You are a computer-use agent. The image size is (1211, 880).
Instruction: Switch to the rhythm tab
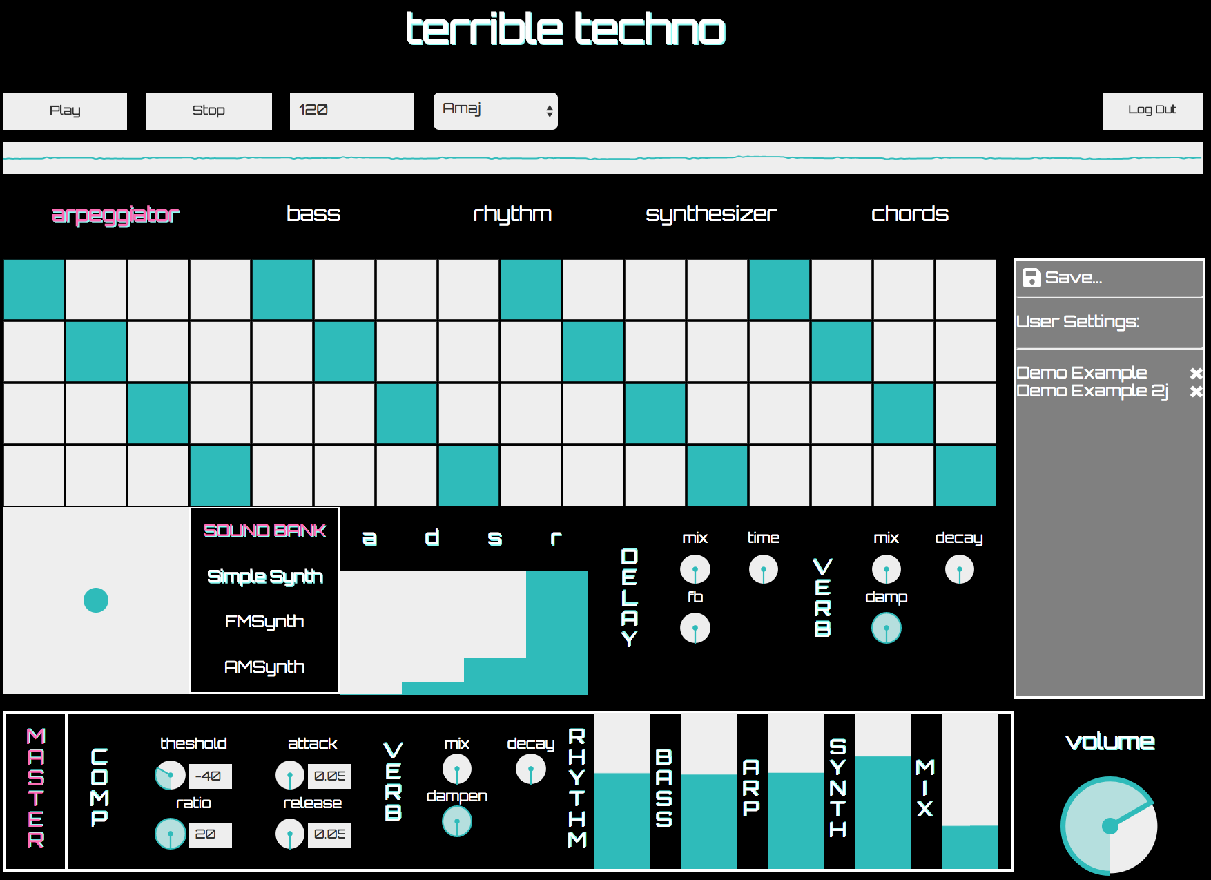tap(512, 215)
